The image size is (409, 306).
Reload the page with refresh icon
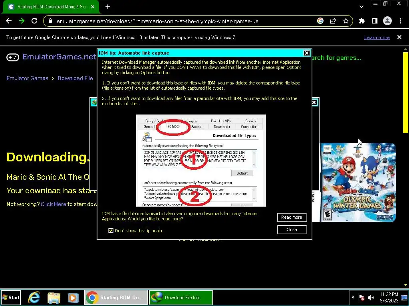[34, 21]
